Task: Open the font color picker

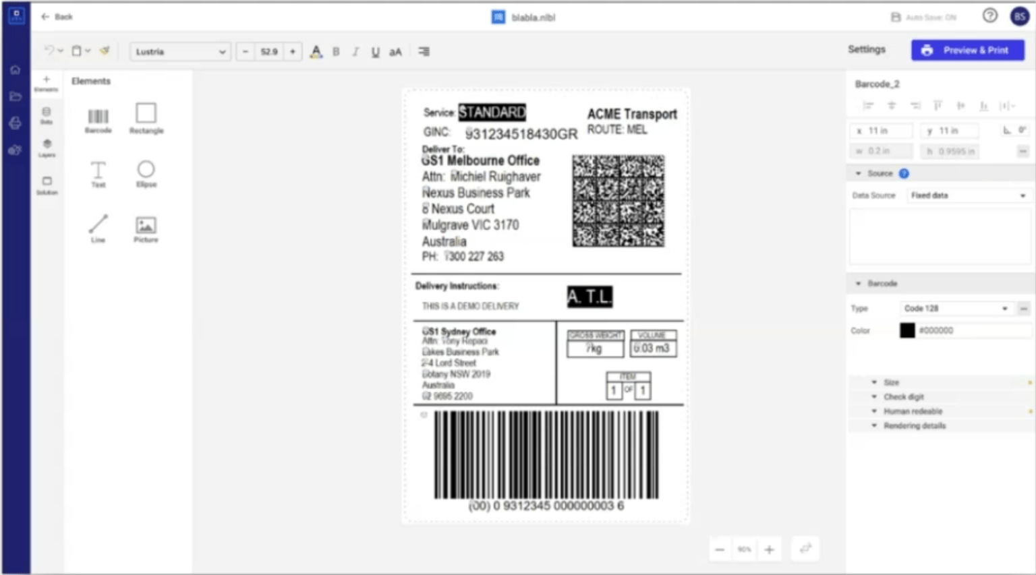Action: (316, 51)
